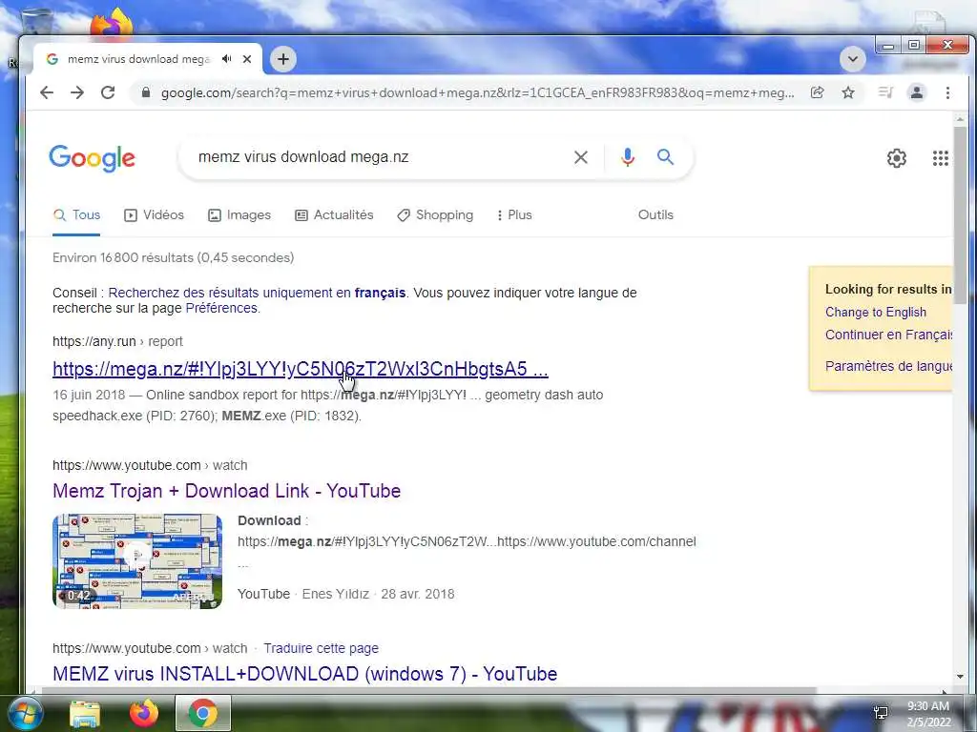This screenshot has height=732, width=977.
Task: Select the Tous results tab
Action: pyautogui.click(x=76, y=214)
